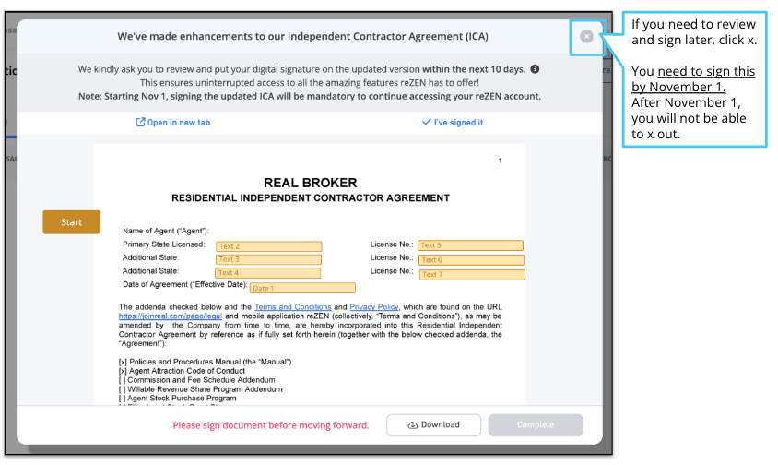Click the Policies and Procedures Manual line
The image size is (778, 465).
tap(205, 362)
